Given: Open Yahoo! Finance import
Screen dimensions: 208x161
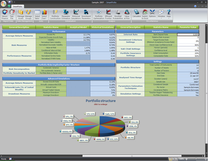Looking at the screenshot, I should 5,15.
